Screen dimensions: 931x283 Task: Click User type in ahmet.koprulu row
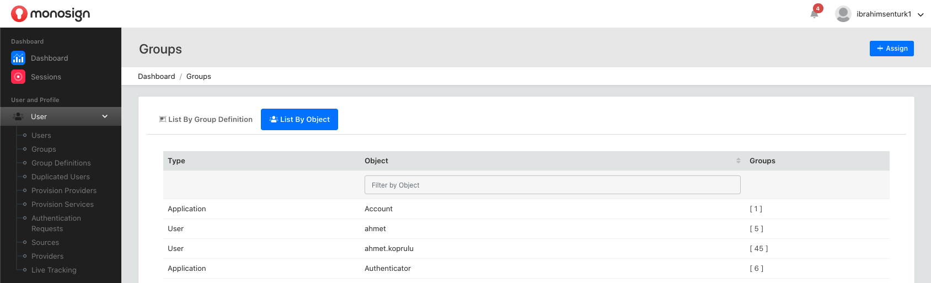(175, 248)
